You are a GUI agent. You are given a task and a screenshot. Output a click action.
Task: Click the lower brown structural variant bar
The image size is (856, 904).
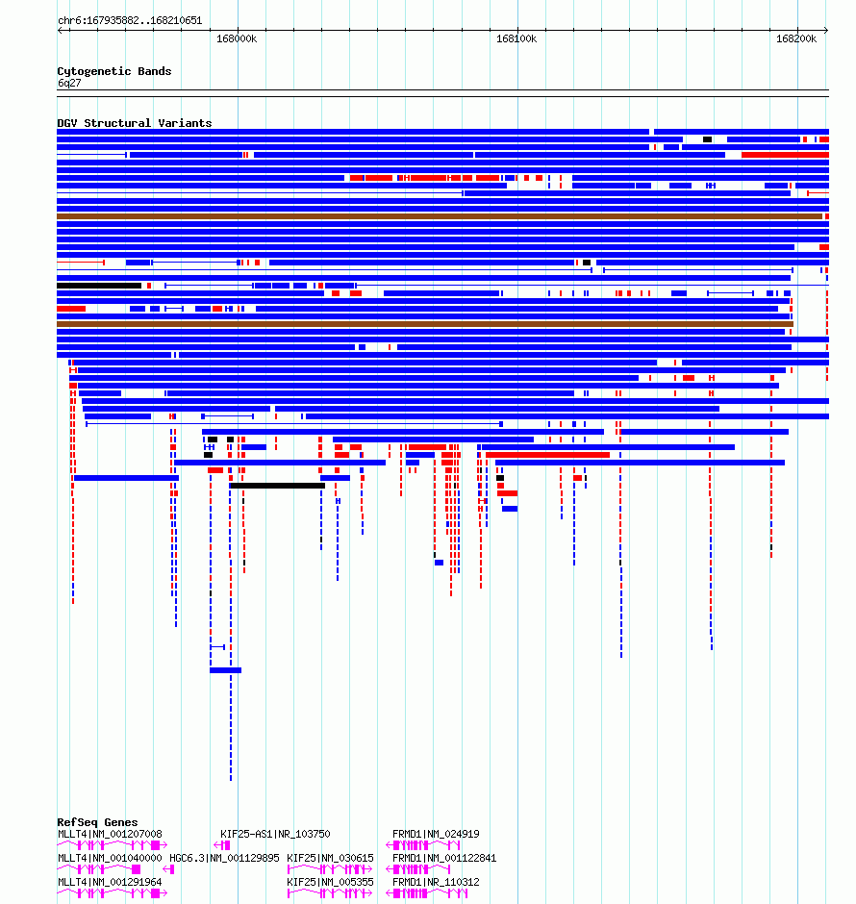[x=425, y=324]
